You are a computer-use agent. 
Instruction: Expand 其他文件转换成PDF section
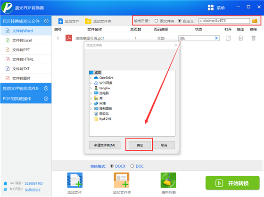[46, 88]
